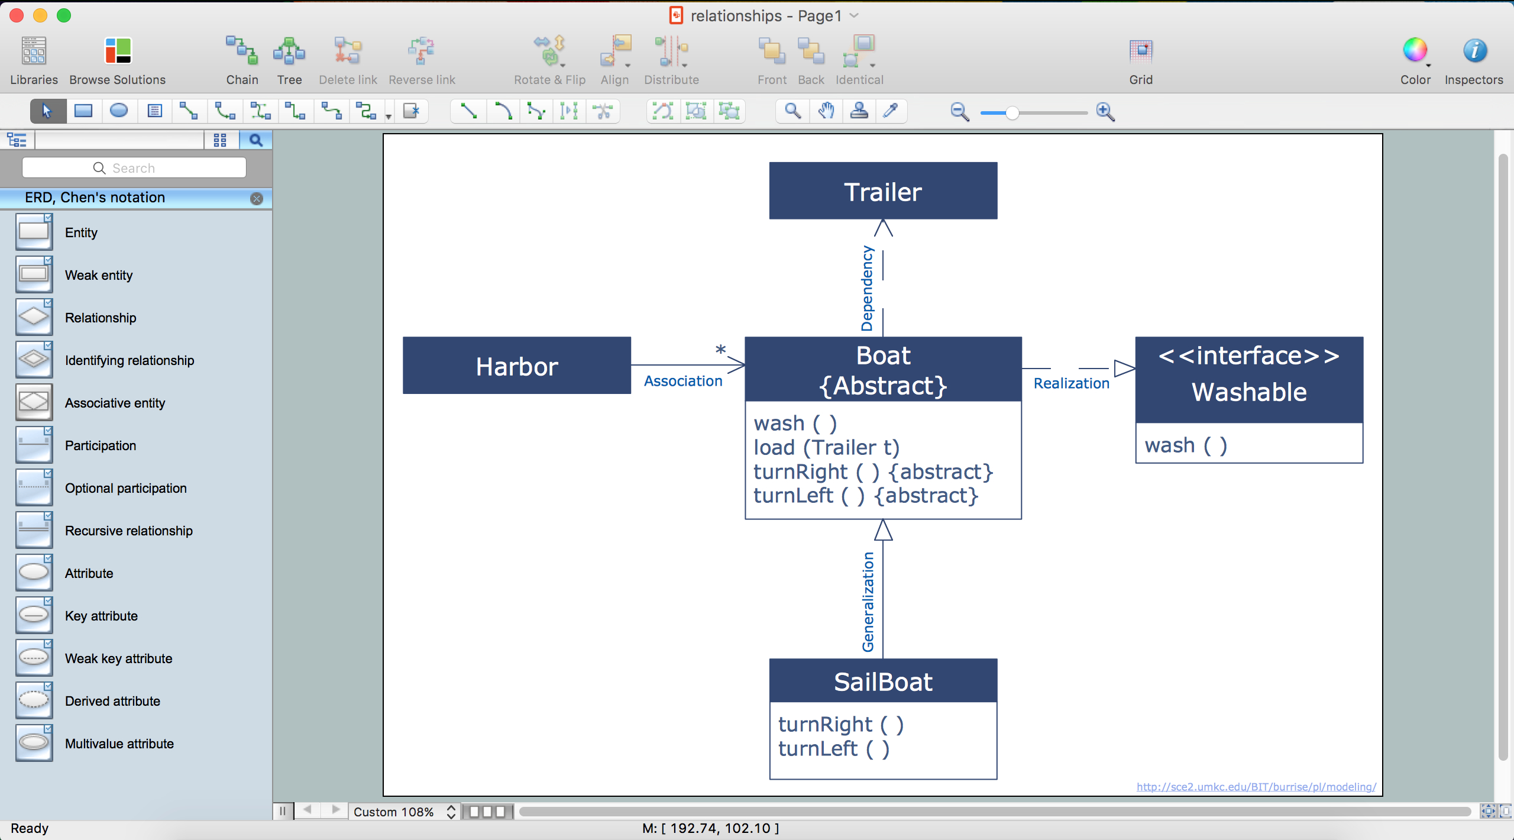Screen dimensions: 1514x840
Task: Click the Inspectors panel toggle
Action: coord(1473,50)
